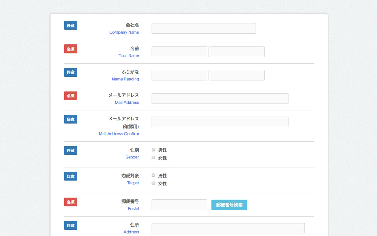Click the first Your Name input field

[179, 52]
